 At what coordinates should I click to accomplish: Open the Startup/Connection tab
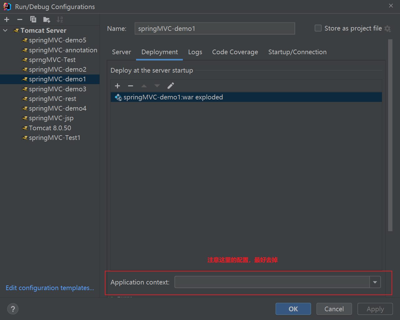point(297,52)
